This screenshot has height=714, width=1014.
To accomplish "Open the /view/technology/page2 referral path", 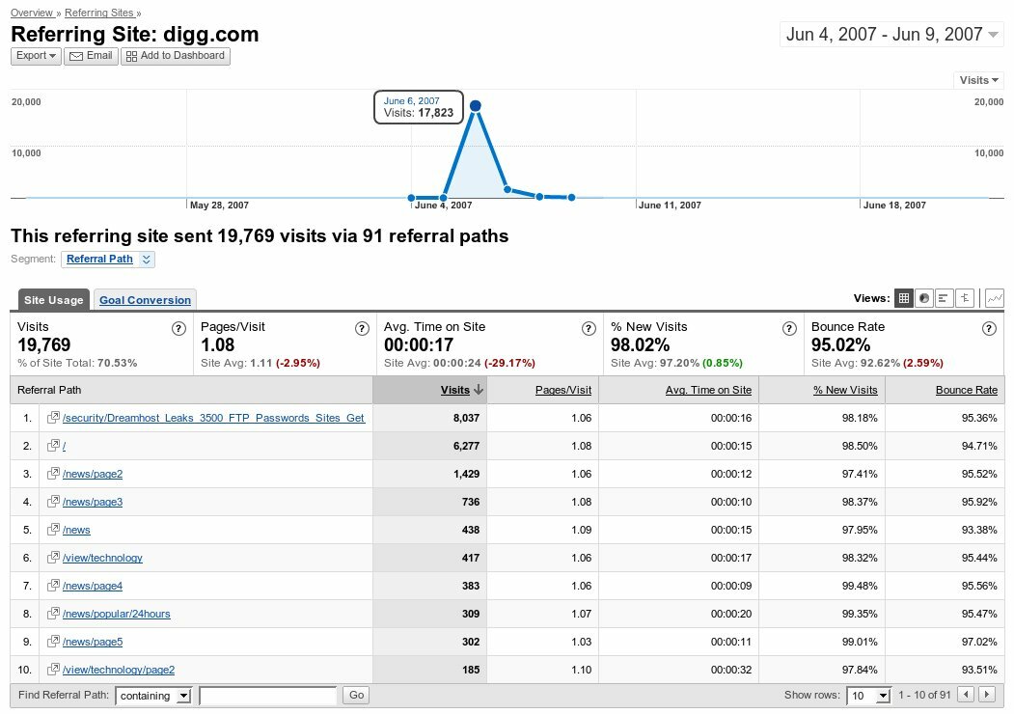I will pos(119,670).
